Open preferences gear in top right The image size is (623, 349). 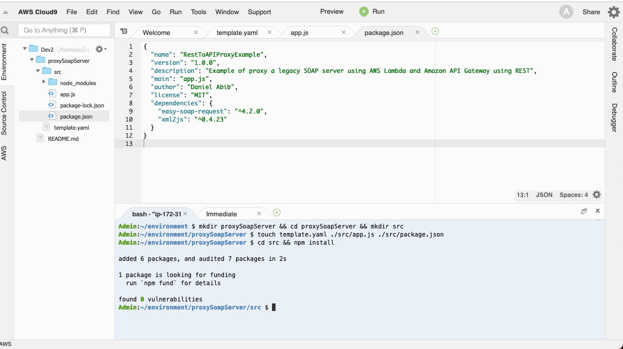click(613, 12)
